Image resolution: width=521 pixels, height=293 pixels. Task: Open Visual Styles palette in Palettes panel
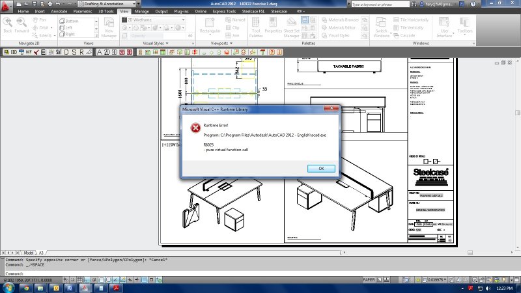[335, 35]
